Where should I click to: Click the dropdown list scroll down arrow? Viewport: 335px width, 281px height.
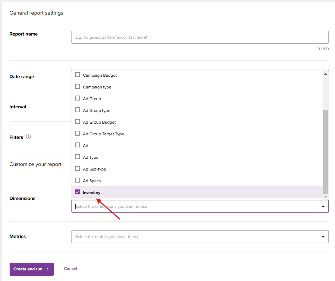click(x=325, y=197)
